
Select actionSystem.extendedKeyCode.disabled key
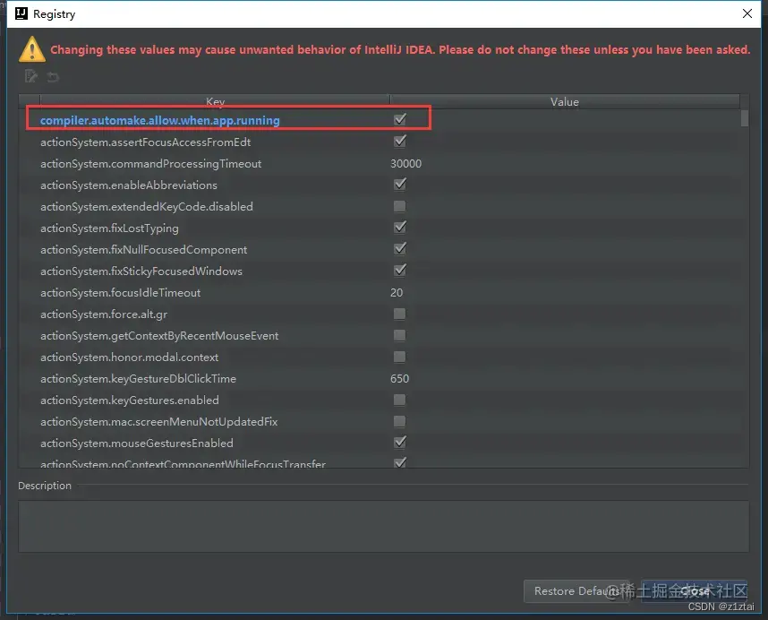[x=147, y=207]
